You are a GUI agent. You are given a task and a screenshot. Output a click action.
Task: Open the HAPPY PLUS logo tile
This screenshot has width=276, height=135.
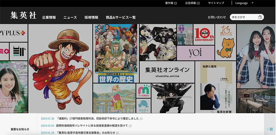pyautogui.click(x=14, y=33)
